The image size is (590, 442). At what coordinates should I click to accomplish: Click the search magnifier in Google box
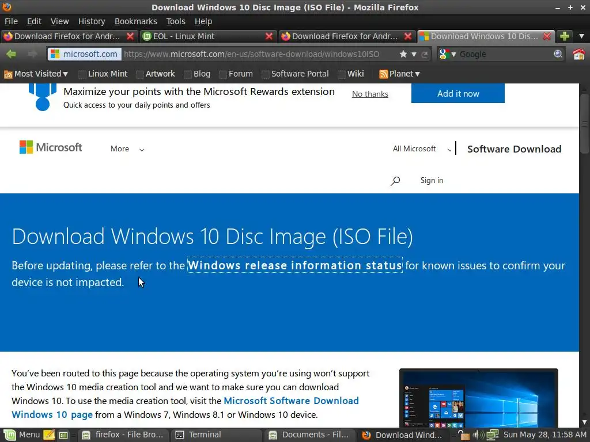(558, 54)
